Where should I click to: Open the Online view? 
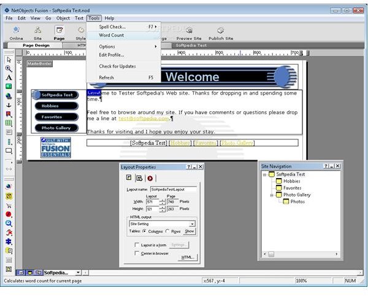16,33
